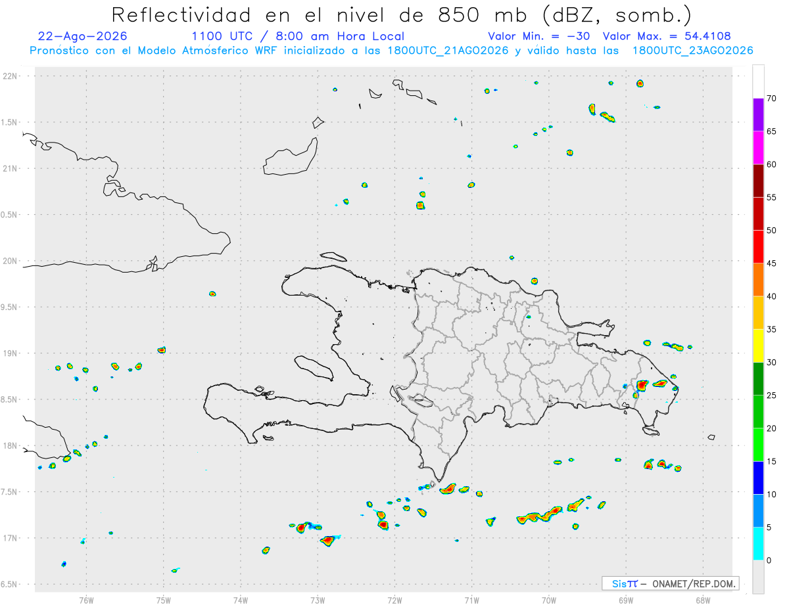789x609 pixels.
Task: Click the '21N' latitude label
Action: coord(11,169)
